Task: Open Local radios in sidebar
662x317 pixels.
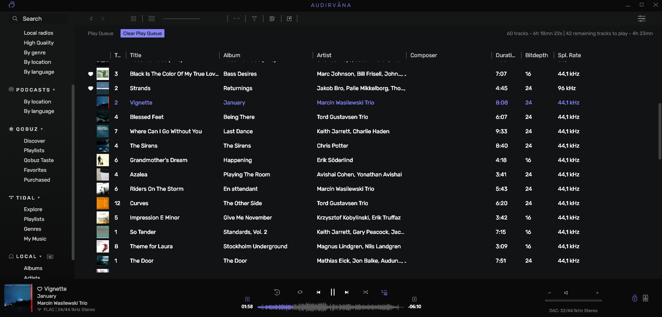Action: tap(39, 33)
